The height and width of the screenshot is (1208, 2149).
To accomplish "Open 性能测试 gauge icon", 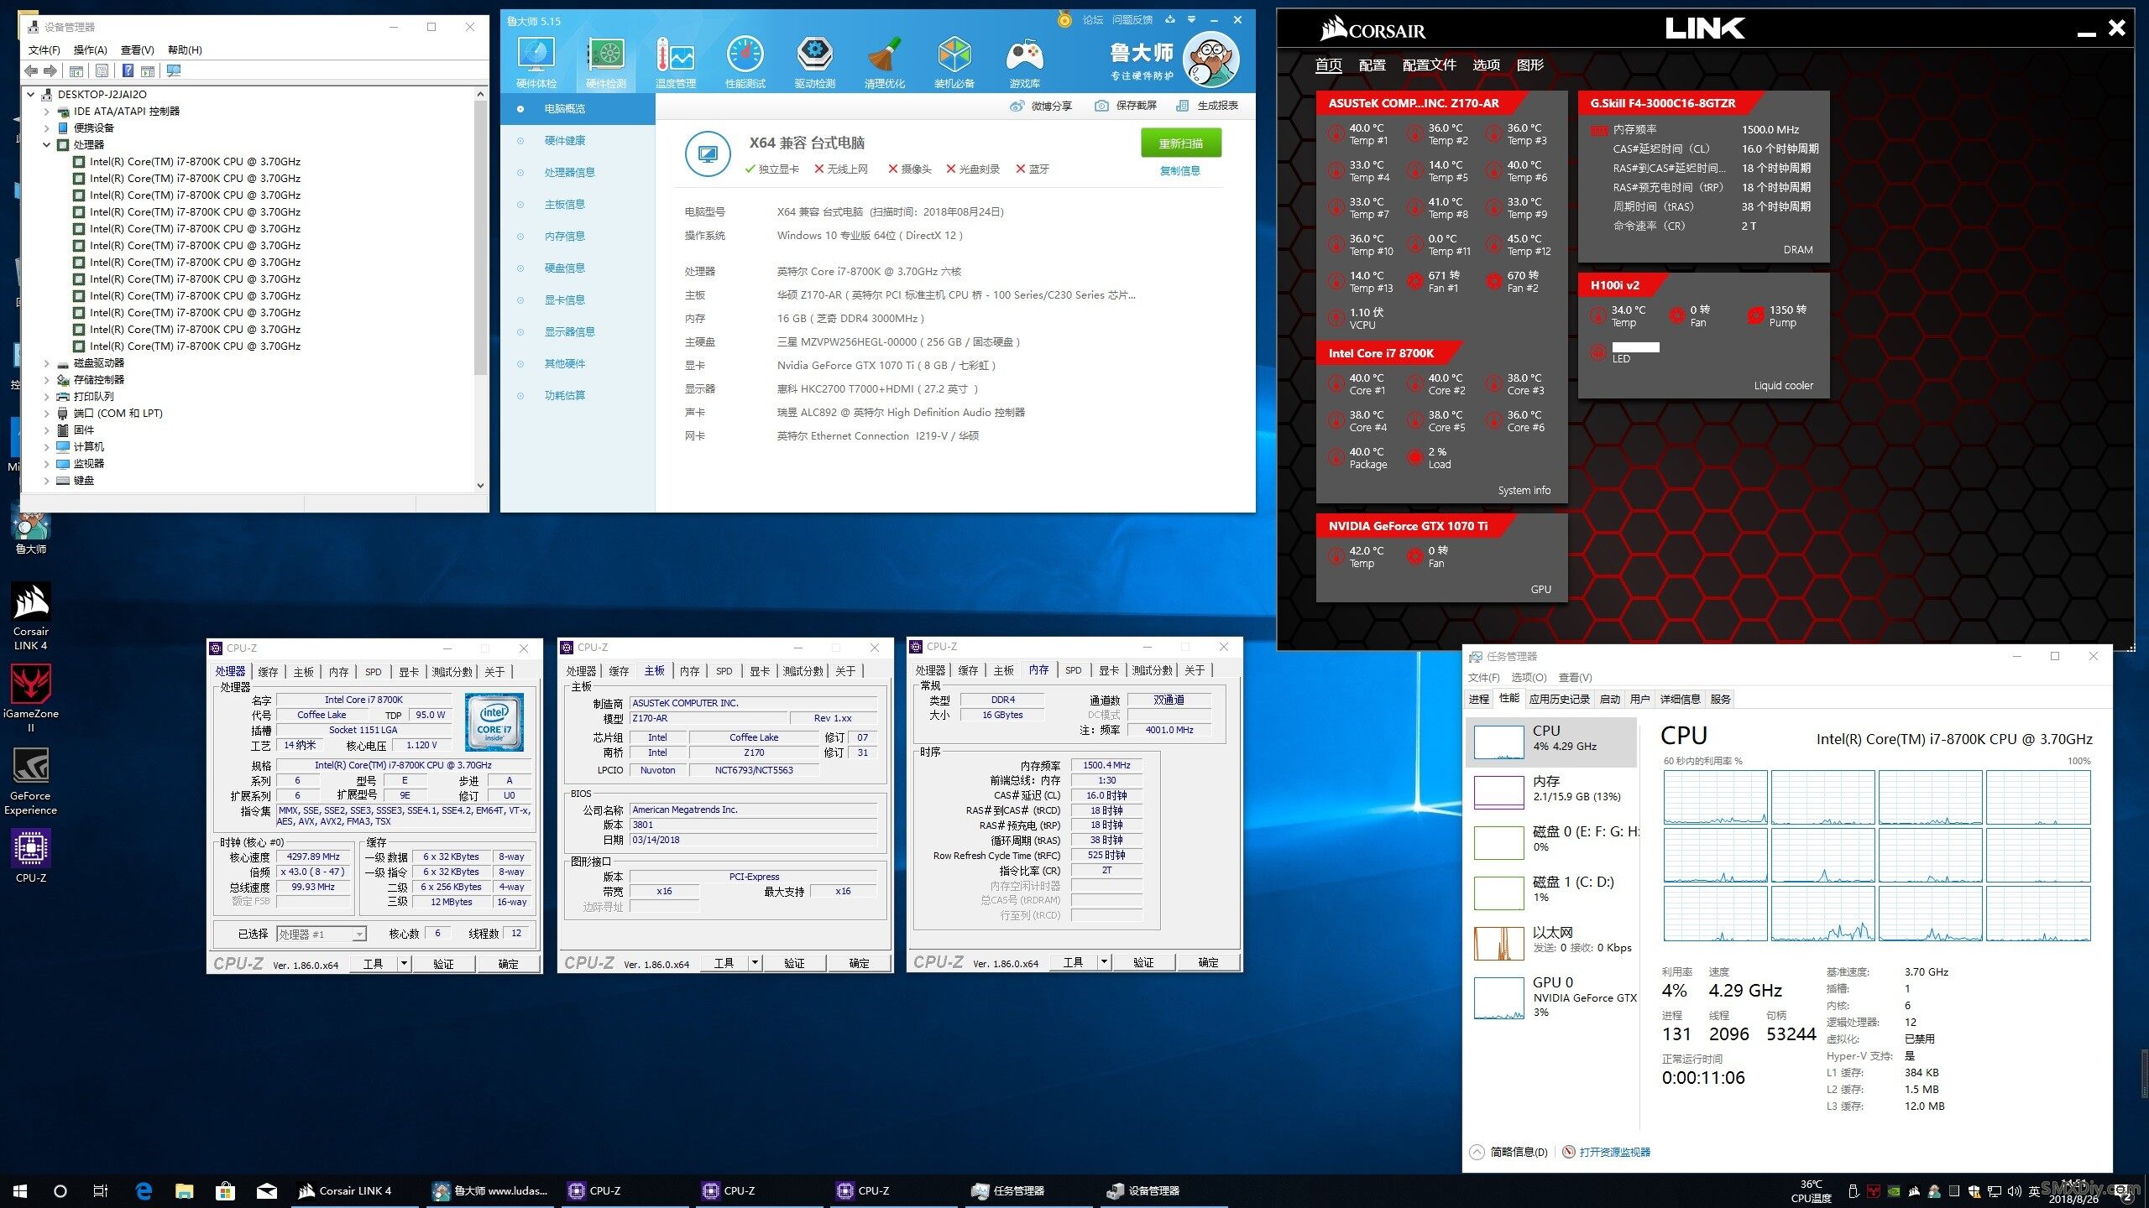I will [745, 63].
